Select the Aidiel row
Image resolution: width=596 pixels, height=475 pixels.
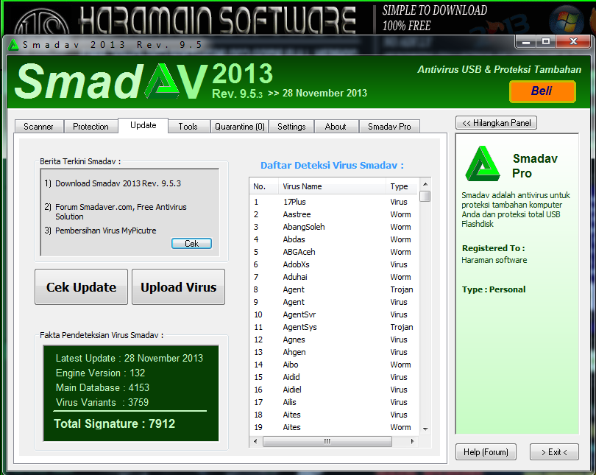[x=335, y=390]
